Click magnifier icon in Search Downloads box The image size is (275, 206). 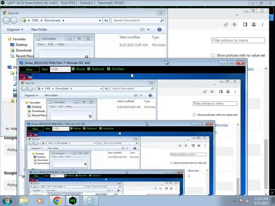coord(162,20)
